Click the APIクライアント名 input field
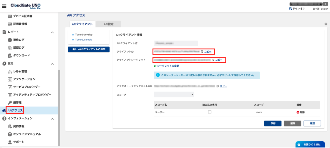 pos(176,43)
